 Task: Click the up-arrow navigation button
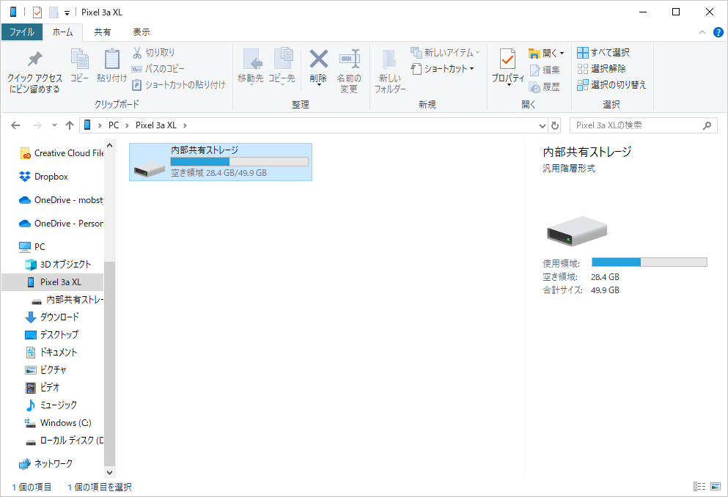tap(70, 125)
